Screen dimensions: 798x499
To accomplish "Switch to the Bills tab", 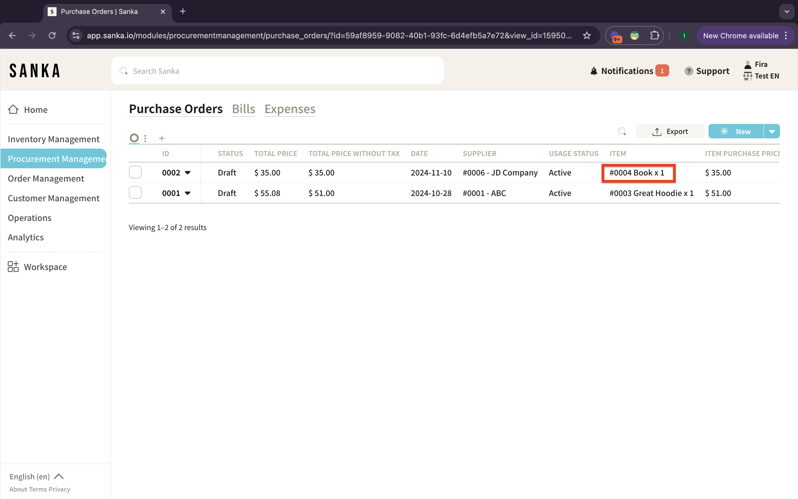I will (243, 109).
